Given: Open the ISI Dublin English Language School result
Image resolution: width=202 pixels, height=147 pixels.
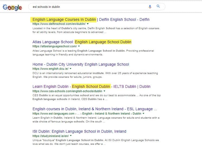Looking at the screenshot, I should coord(79,132).
